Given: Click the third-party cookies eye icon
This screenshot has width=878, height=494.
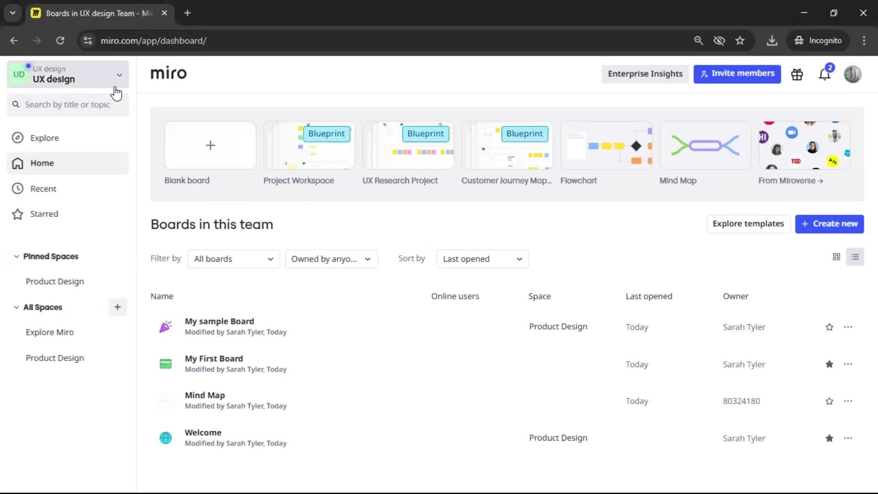Looking at the screenshot, I should click(x=719, y=41).
